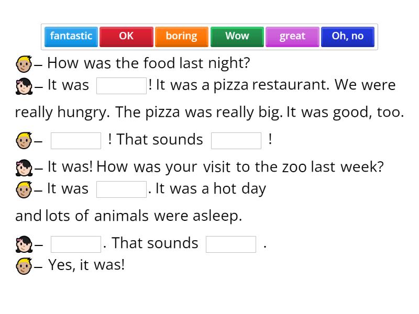The width and height of the screenshot is (419, 314).
Task: Click the girl emoji beside pizza restaurant line
Action: tap(24, 86)
